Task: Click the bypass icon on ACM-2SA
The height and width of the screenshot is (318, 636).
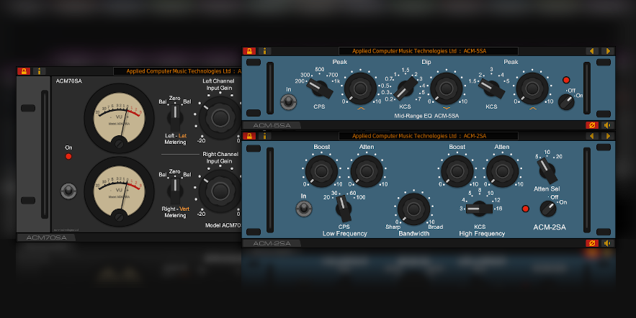Action: (592, 243)
